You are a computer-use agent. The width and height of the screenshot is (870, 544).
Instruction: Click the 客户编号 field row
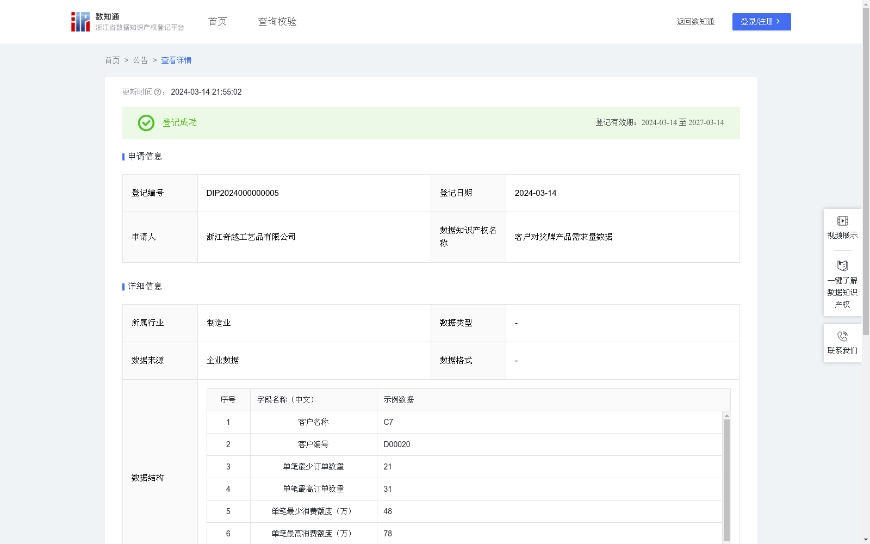tap(464, 444)
